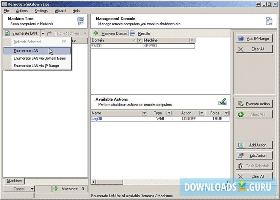Screen dimensions: 280x200
Task: Select Refresh Selected menu entry
Action: (37, 42)
